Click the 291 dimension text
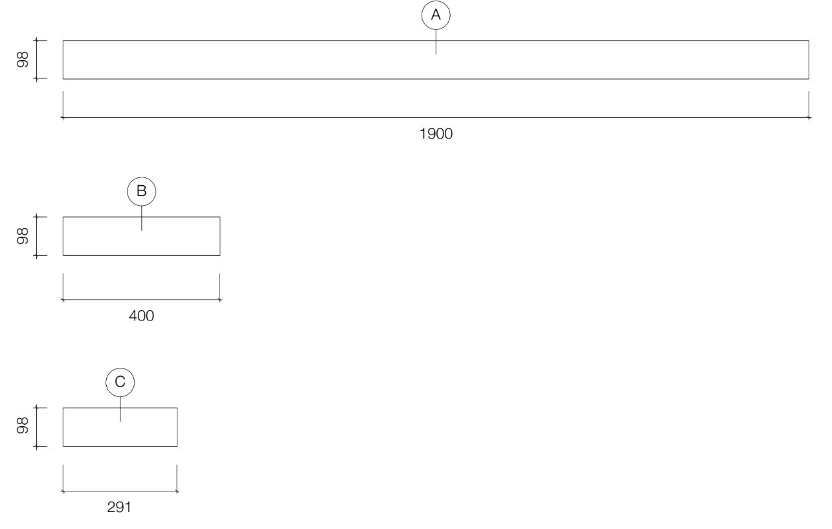 click(x=120, y=508)
